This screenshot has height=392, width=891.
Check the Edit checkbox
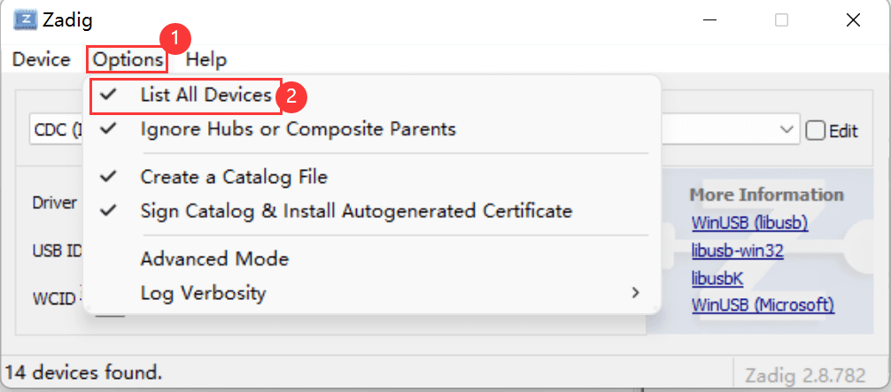click(x=815, y=131)
